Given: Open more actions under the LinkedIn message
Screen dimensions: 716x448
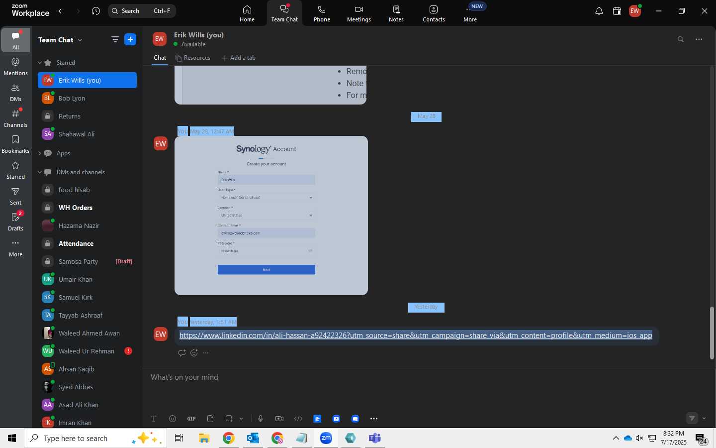Looking at the screenshot, I should click(x=206, y=353).
